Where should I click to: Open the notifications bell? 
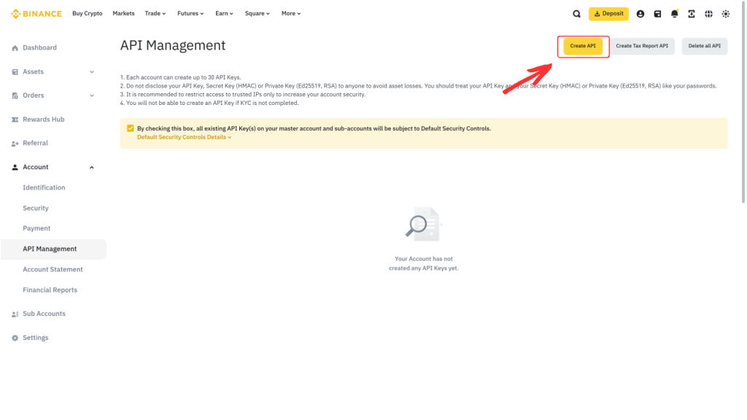point(675,14)
